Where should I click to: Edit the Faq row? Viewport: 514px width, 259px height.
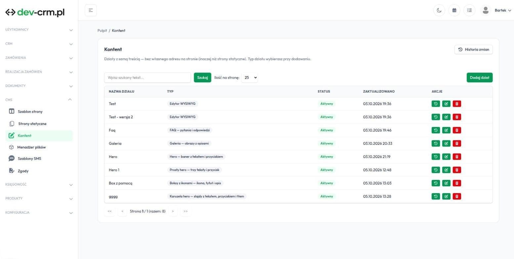[446, 130]
